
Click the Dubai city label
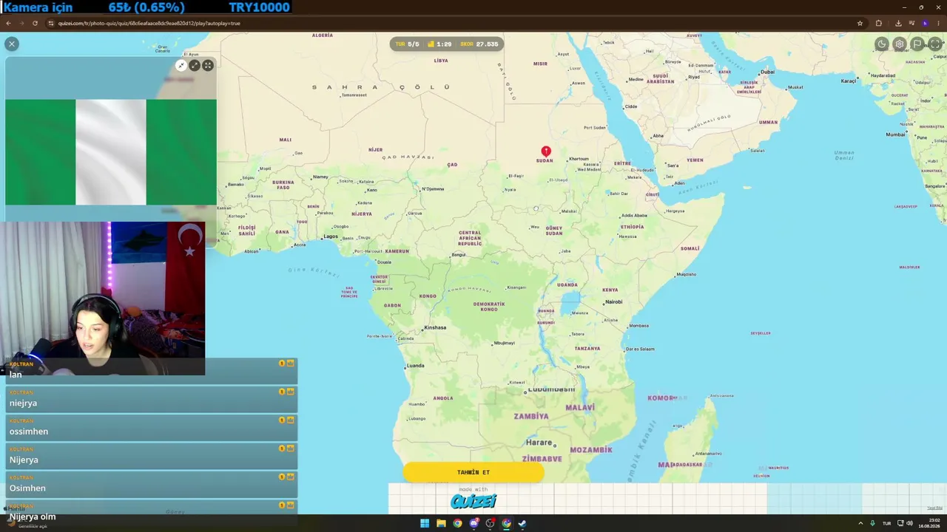(x=766, y=72)
